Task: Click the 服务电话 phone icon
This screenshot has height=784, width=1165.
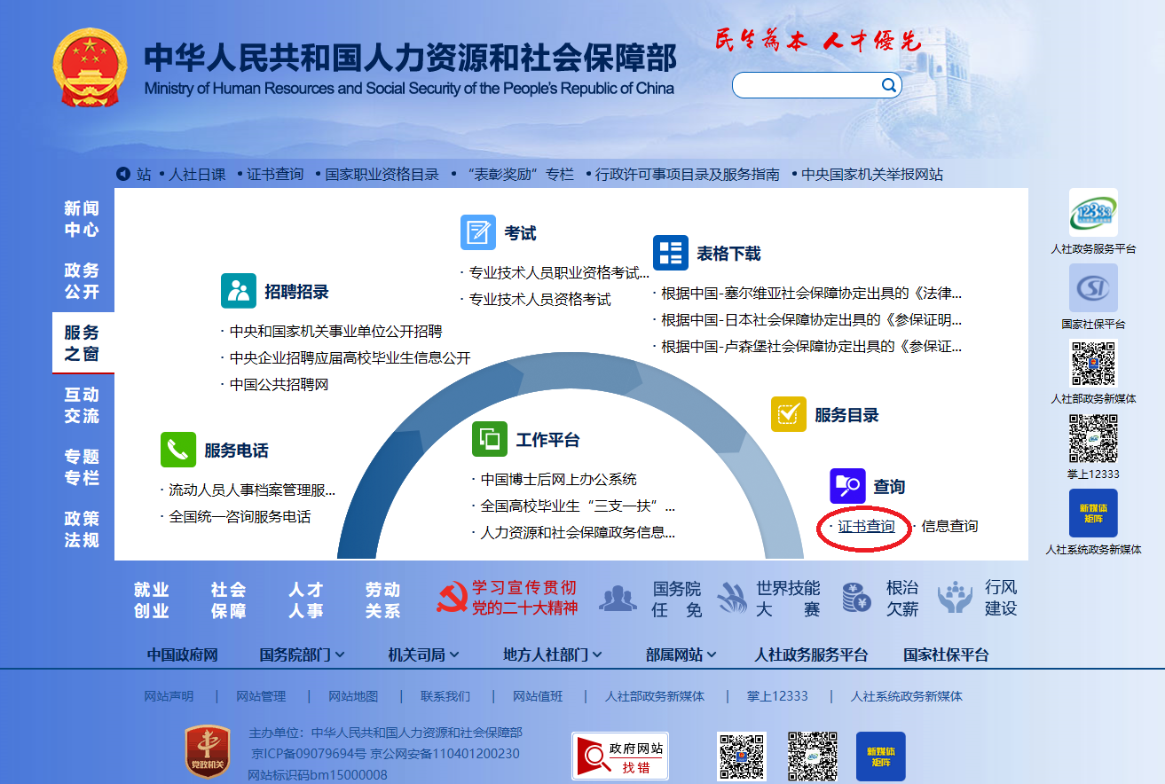Action: pyautogui.click(x=178, y=450)
